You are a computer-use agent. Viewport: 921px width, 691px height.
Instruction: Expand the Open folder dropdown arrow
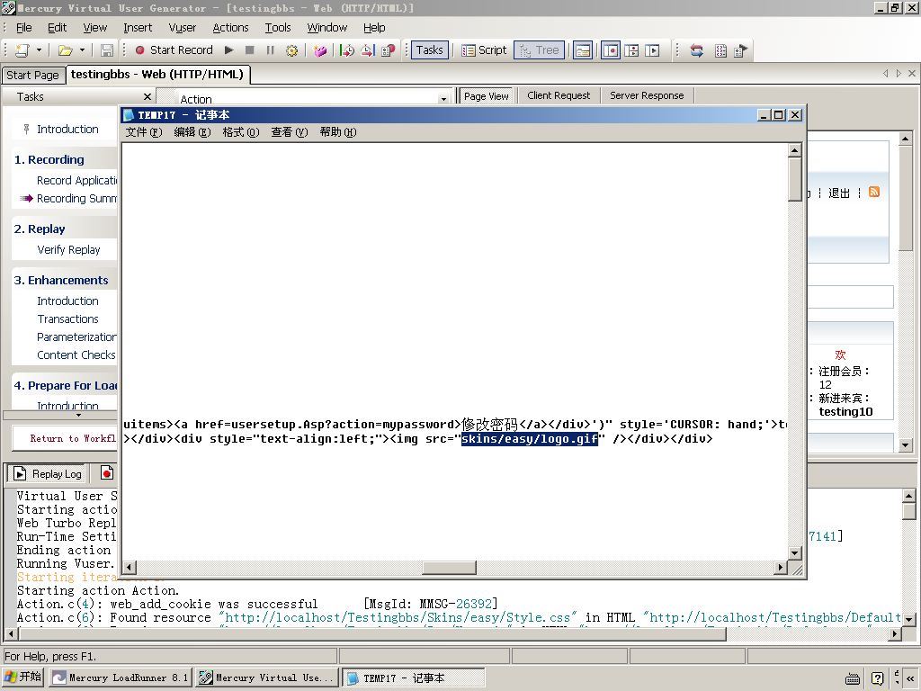click(x=82, y=50)
